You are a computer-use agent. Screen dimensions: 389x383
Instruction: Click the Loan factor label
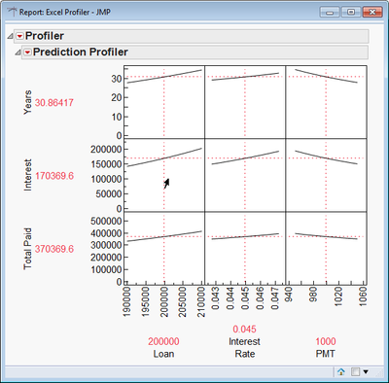tap(163, 354)
